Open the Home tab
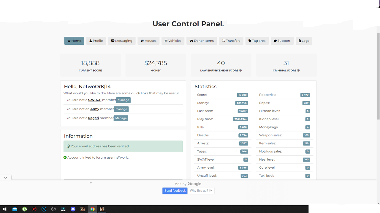The width and height of the screenshot is (380, 213). click(74, 41)
